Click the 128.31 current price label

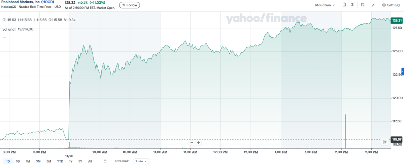coord(397,21)
